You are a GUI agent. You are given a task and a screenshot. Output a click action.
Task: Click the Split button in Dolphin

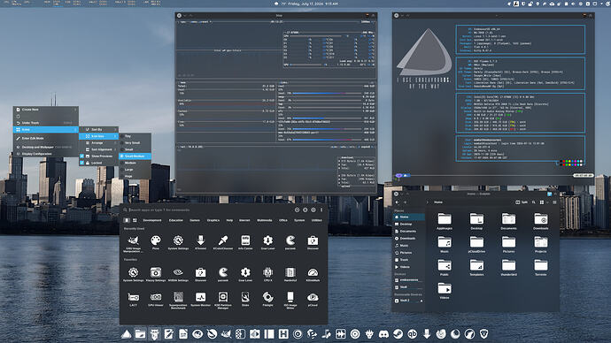pos(522,202)
